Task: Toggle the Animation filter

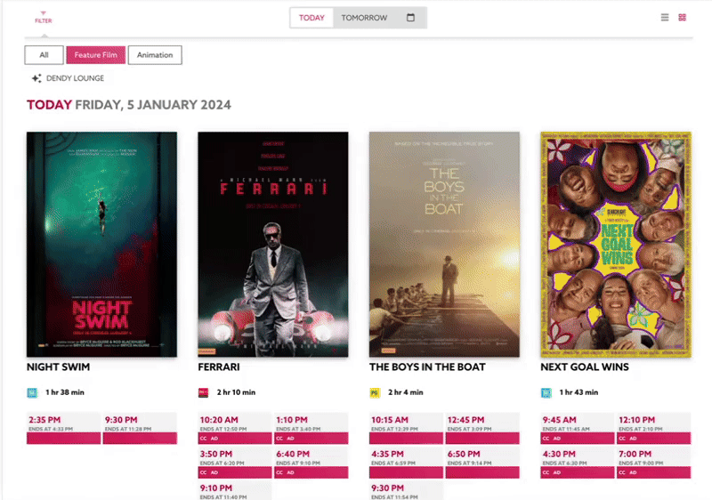Action: [x=155, y=55]
